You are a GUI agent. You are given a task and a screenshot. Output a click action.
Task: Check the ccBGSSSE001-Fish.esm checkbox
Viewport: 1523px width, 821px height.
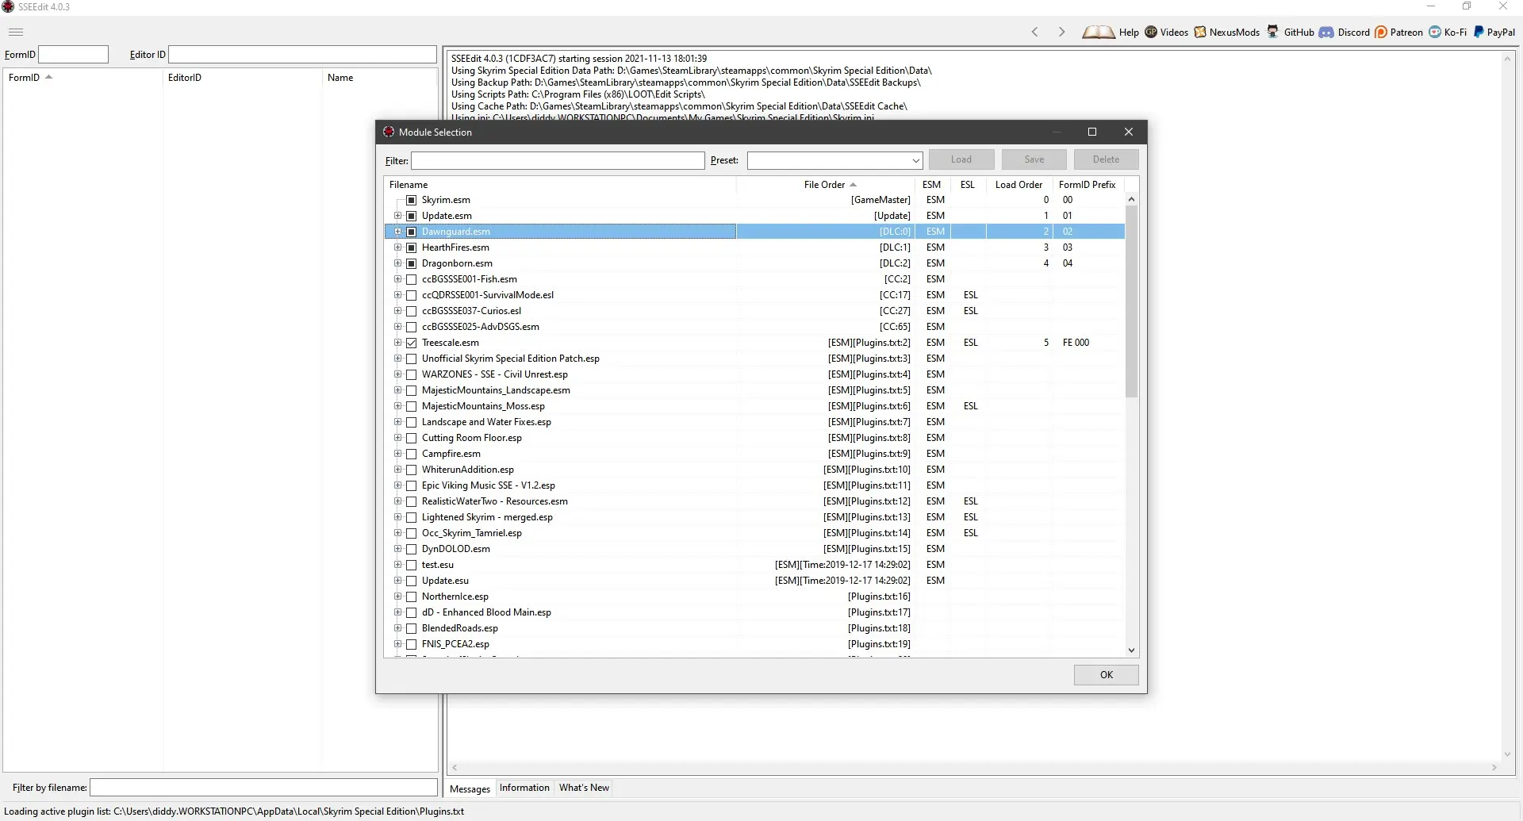(411, 279)
